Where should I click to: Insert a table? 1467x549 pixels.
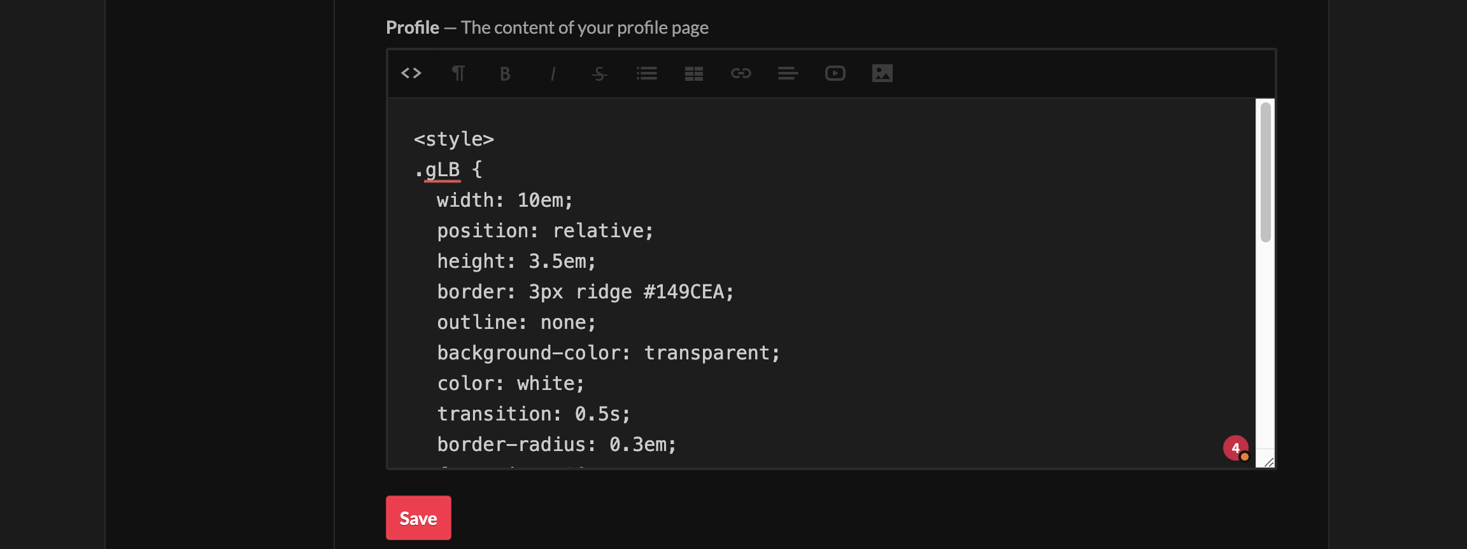pyautogui.click(x=693, y=74)
